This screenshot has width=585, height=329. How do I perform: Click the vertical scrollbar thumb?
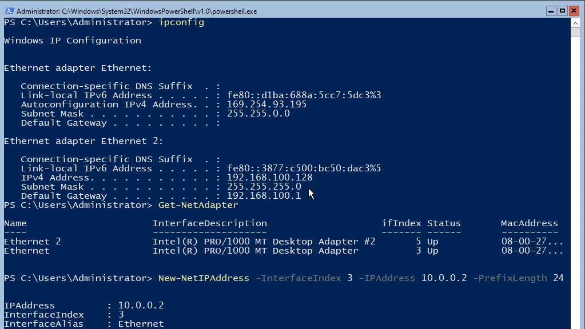click(x=575, y=33)
